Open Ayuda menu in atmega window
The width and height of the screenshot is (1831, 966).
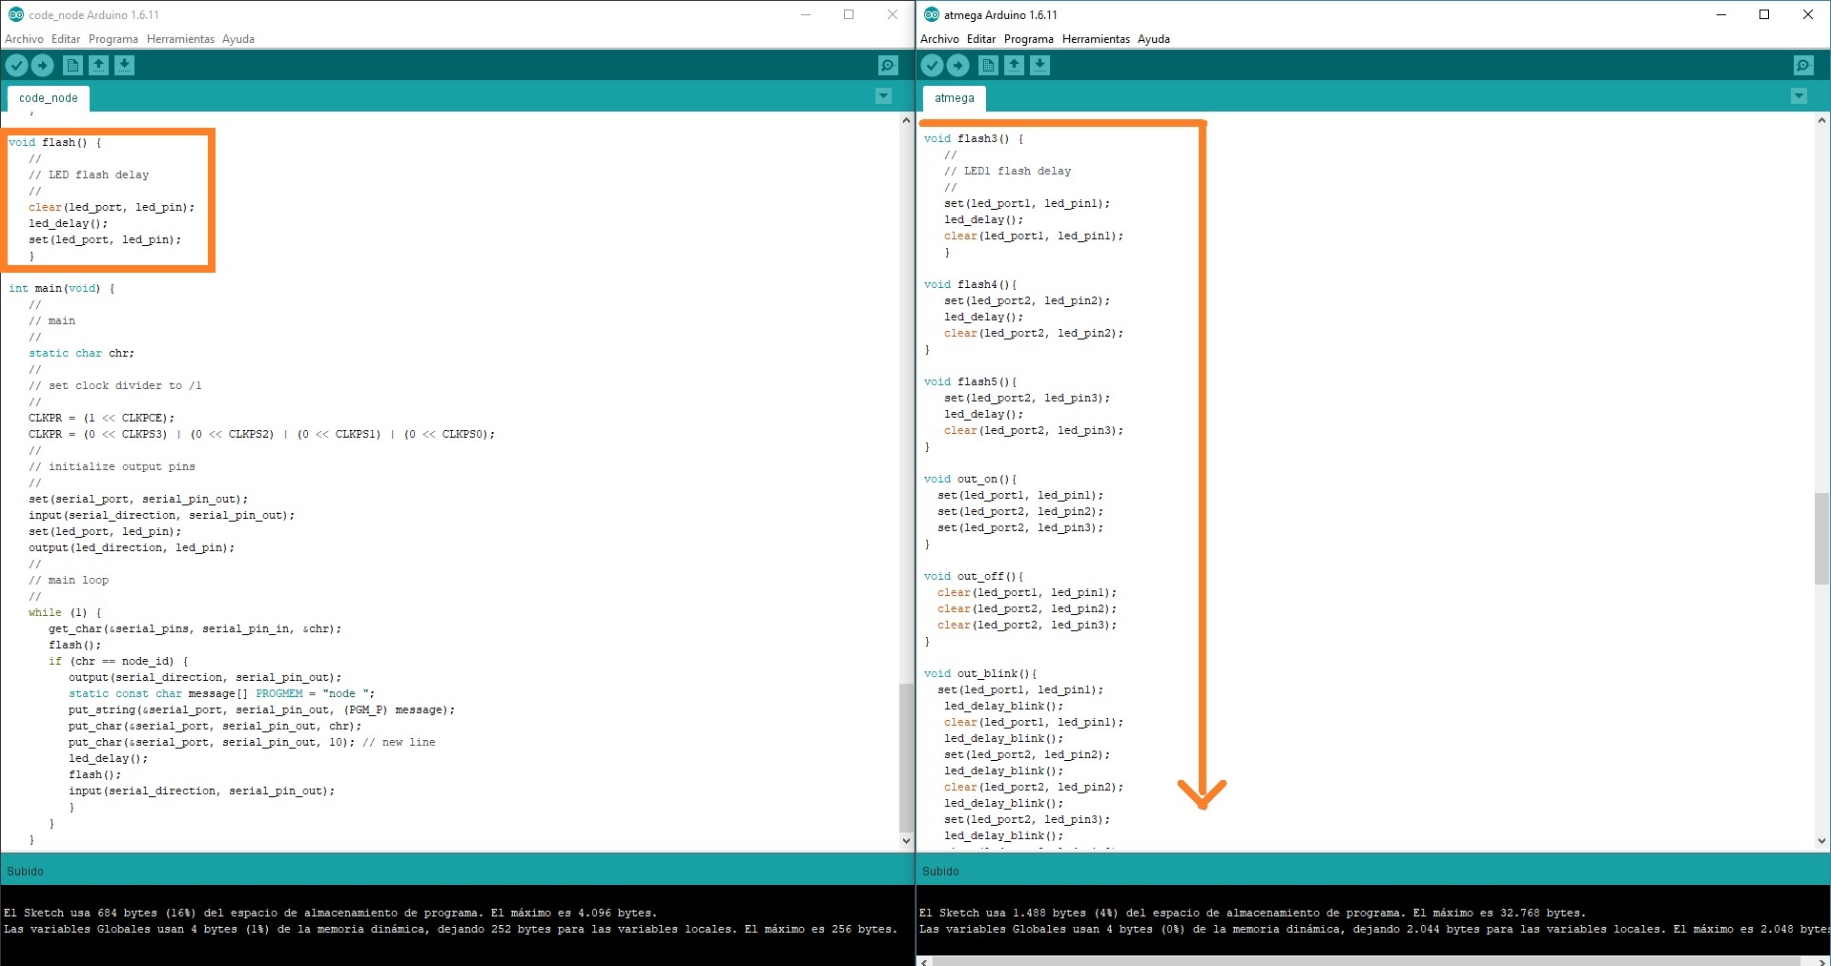1154,39
